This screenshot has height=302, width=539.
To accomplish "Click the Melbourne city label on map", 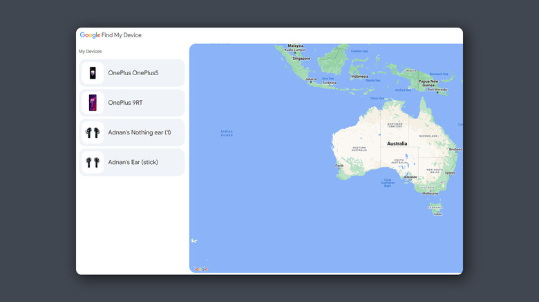I will 430,194.
